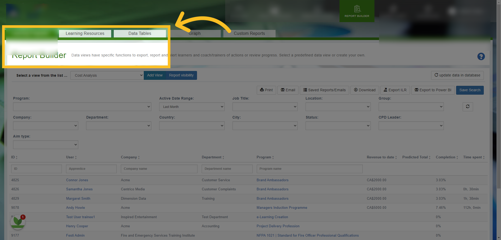Expand the Program filter dropdown
The image size is (501, 240).
click(82, 107)
